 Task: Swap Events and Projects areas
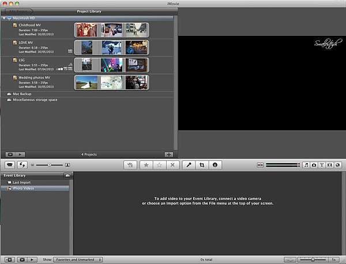pos(22,165)
